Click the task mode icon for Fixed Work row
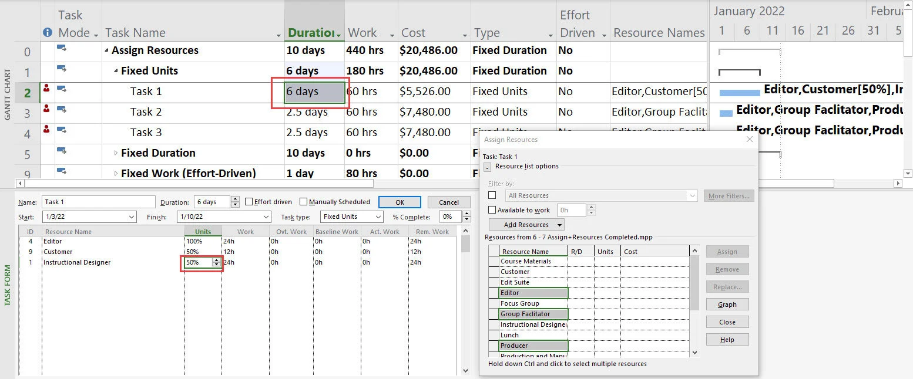 point(61,172)
